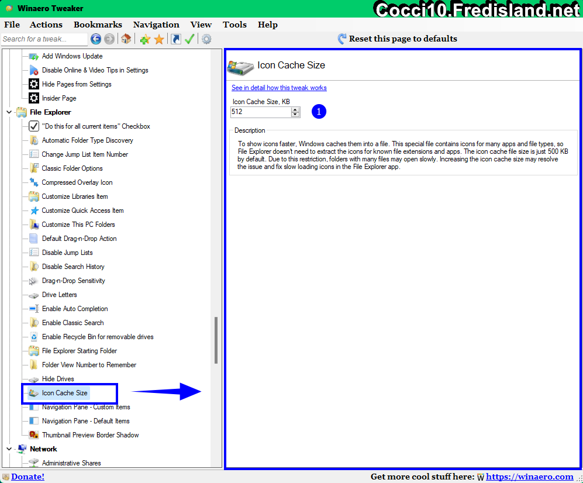Click the Enable Recycle Bin item's icon
The height and width of the screenshot is (483, 583).
[34, 337]
